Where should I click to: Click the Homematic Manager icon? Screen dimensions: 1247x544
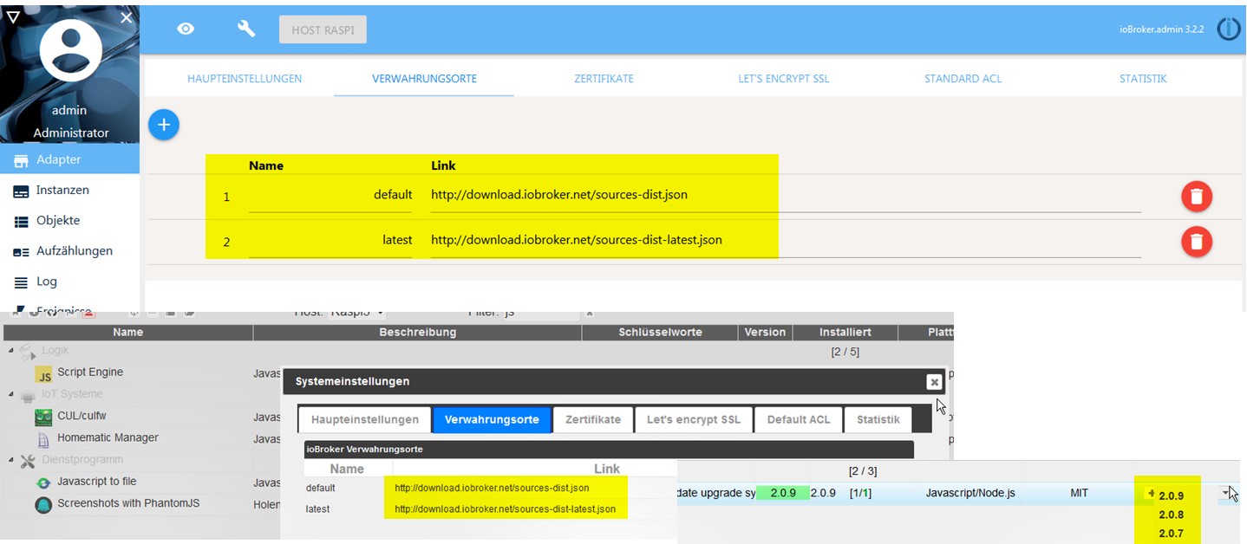point(42,439)
